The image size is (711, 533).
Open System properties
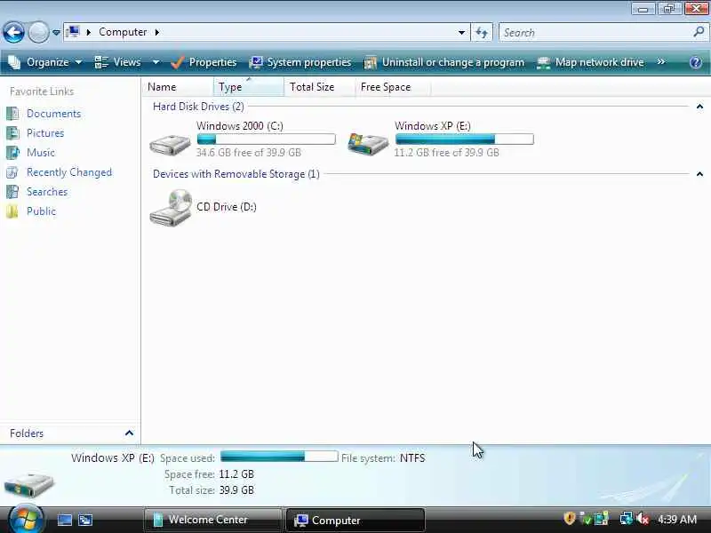point(300,62)
